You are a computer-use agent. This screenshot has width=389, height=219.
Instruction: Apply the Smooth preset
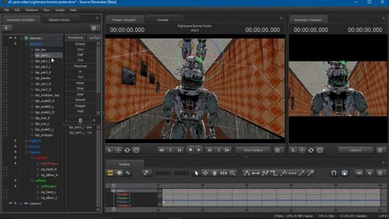80,100
